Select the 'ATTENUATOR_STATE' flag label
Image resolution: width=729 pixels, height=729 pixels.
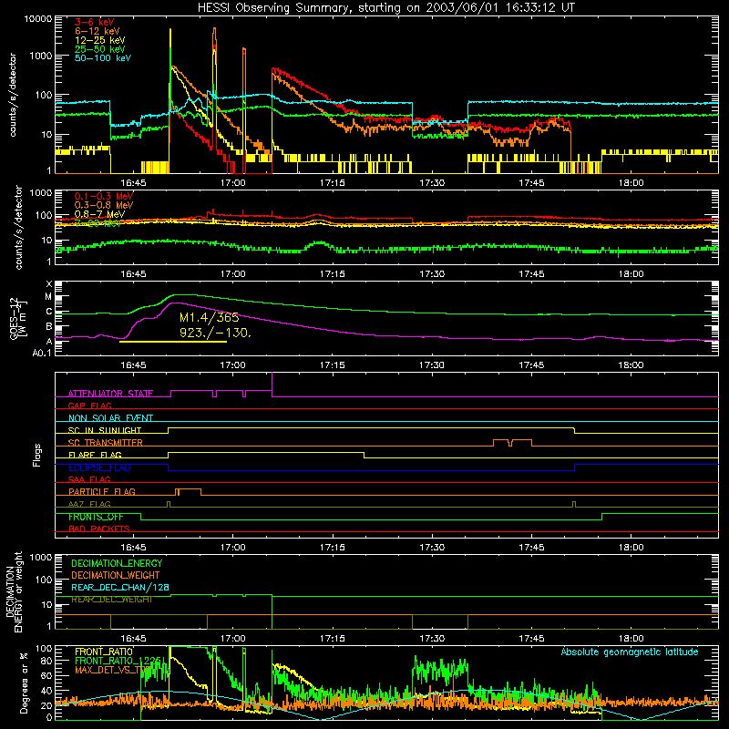tap(110, 394)
